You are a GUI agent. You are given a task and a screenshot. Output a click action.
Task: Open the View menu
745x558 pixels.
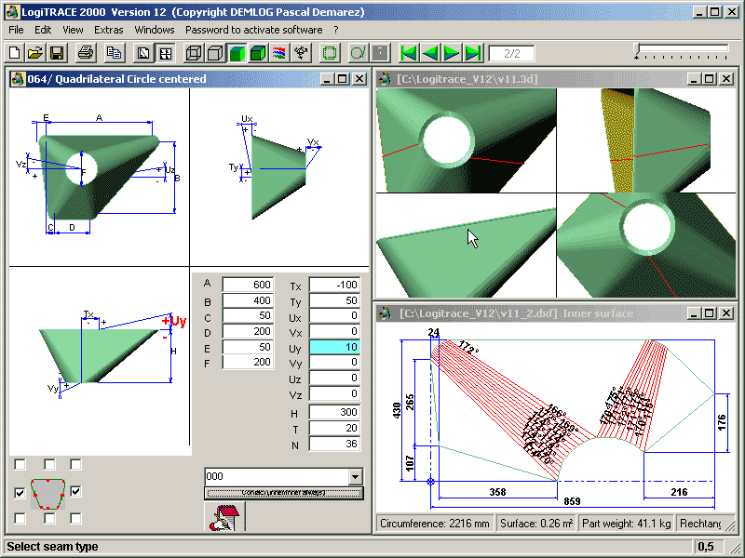pos(73,30)
